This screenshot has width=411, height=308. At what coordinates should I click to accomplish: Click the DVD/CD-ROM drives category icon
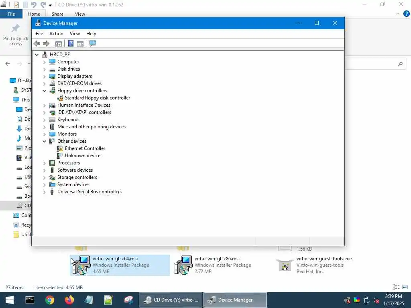point(52,83)
